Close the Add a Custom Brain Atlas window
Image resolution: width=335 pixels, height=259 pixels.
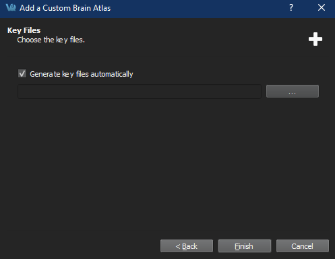pos(322,8)
